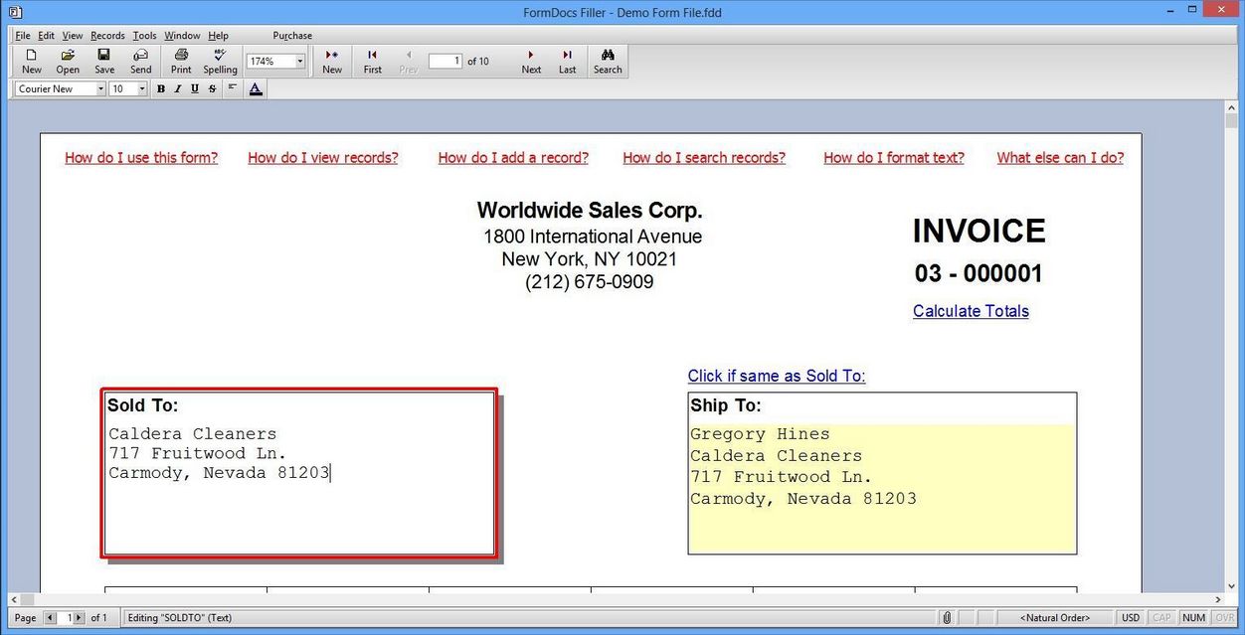This screenshot has width=1245, height=635.
Task: Open the Courier New font dropdown
Action: pyautogui.click(x=100, y=89)
